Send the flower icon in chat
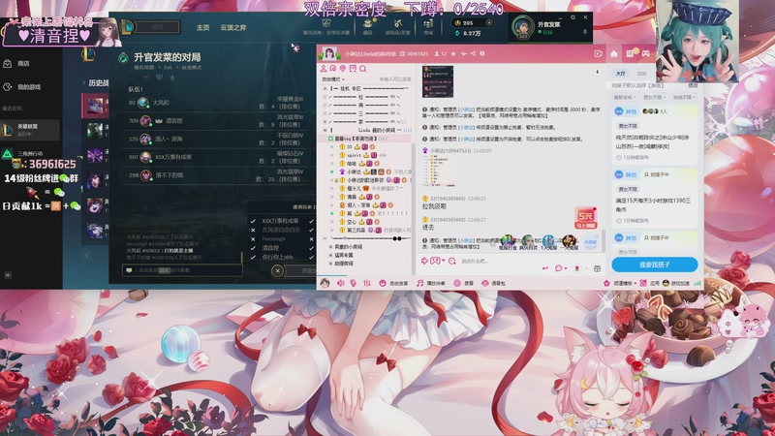 [576, 268]
